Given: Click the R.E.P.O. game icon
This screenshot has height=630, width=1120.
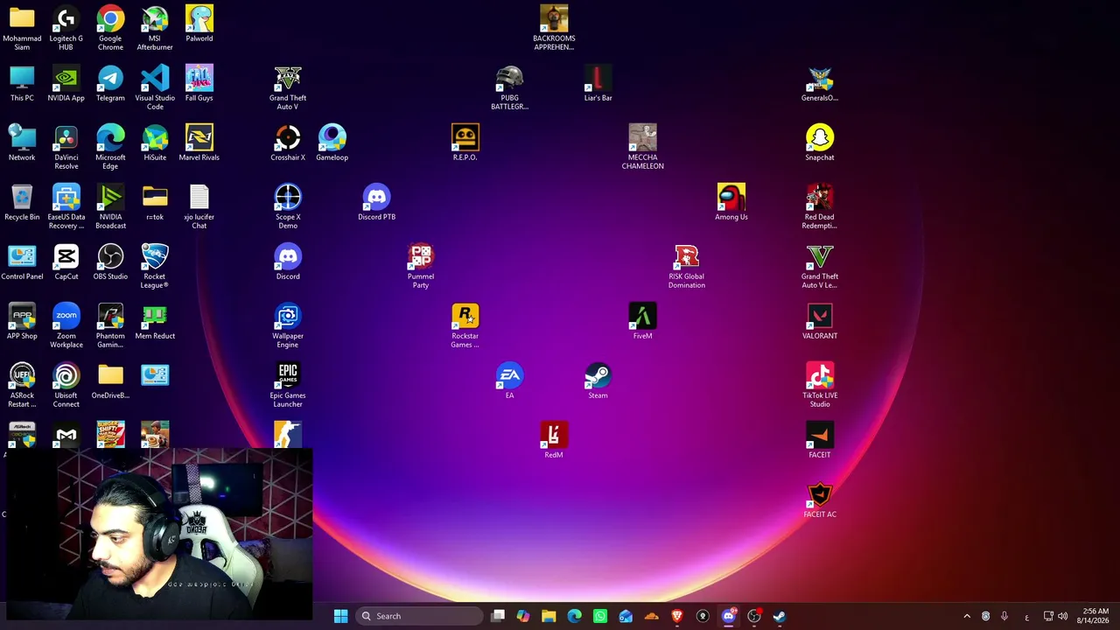Looking at the screenshot, I should pos(465,143).
